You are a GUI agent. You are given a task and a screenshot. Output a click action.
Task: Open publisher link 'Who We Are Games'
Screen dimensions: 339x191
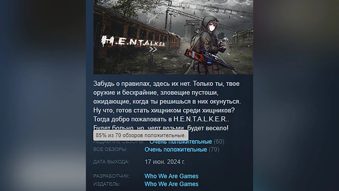(x=171, y=184)
